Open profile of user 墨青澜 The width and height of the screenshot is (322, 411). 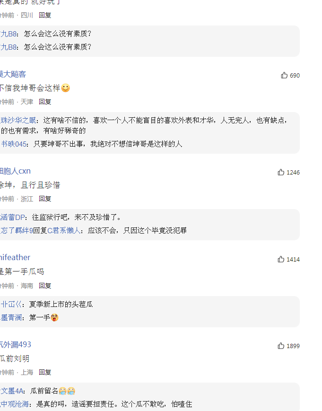tap(11, 317)
